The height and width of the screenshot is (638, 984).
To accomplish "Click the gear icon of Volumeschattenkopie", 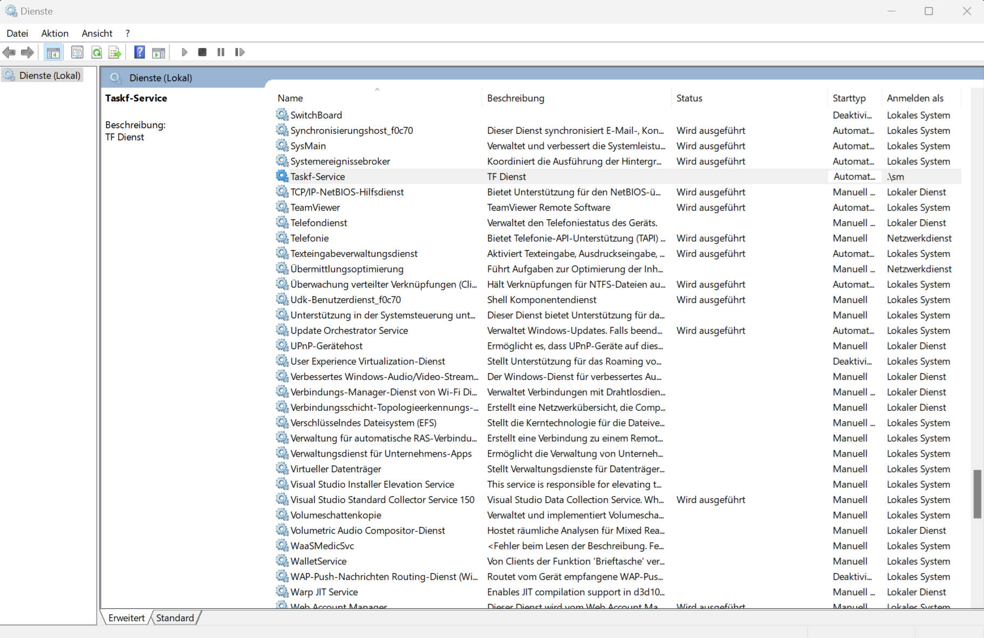I will (x=282, y=515).
